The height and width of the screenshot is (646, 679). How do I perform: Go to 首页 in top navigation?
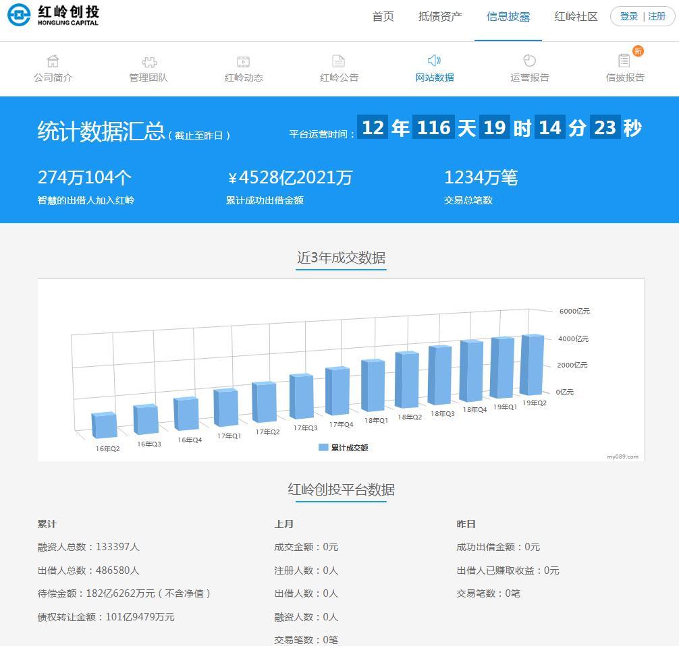tap(383, 16)
